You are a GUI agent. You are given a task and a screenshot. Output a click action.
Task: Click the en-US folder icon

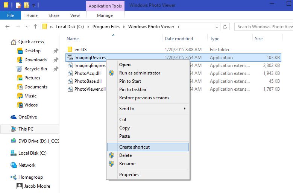(x=70, y=50)
